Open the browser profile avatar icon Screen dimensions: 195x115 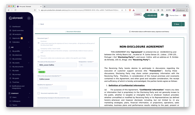click(174, 10)
